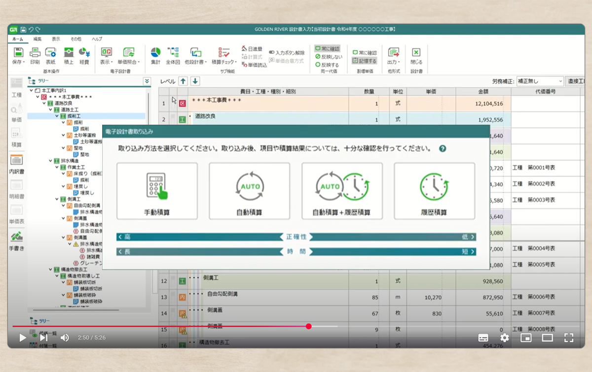Select 反映しない option
The width and height of the screenshot is (592, 372).
329,57
